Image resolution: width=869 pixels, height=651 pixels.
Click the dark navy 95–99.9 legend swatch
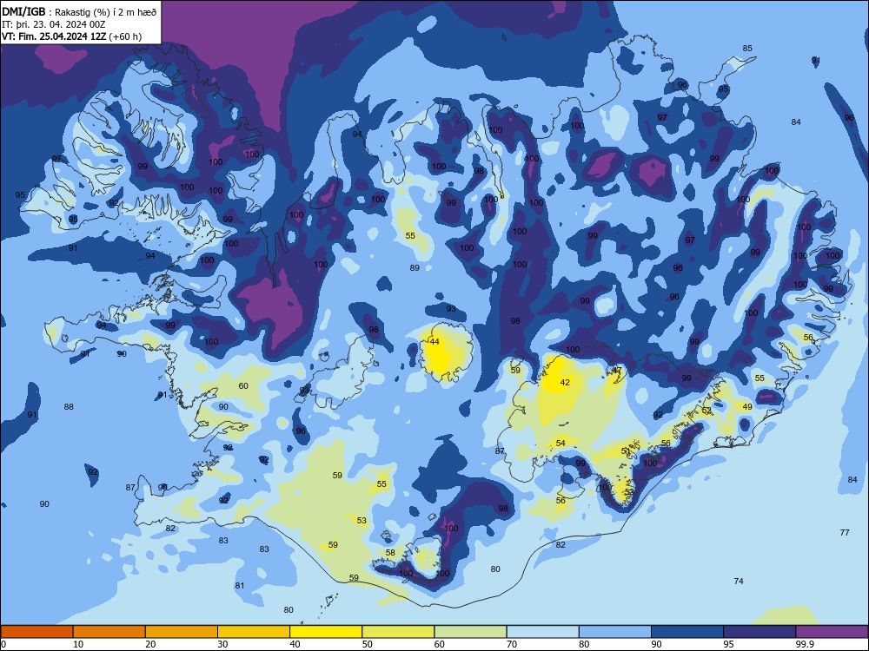click(760, 632)
